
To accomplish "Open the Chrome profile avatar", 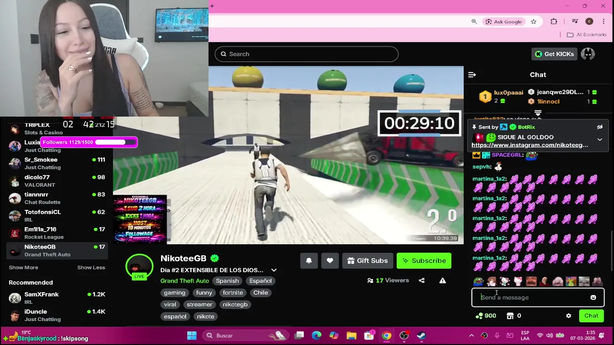I will pos(590,22).
